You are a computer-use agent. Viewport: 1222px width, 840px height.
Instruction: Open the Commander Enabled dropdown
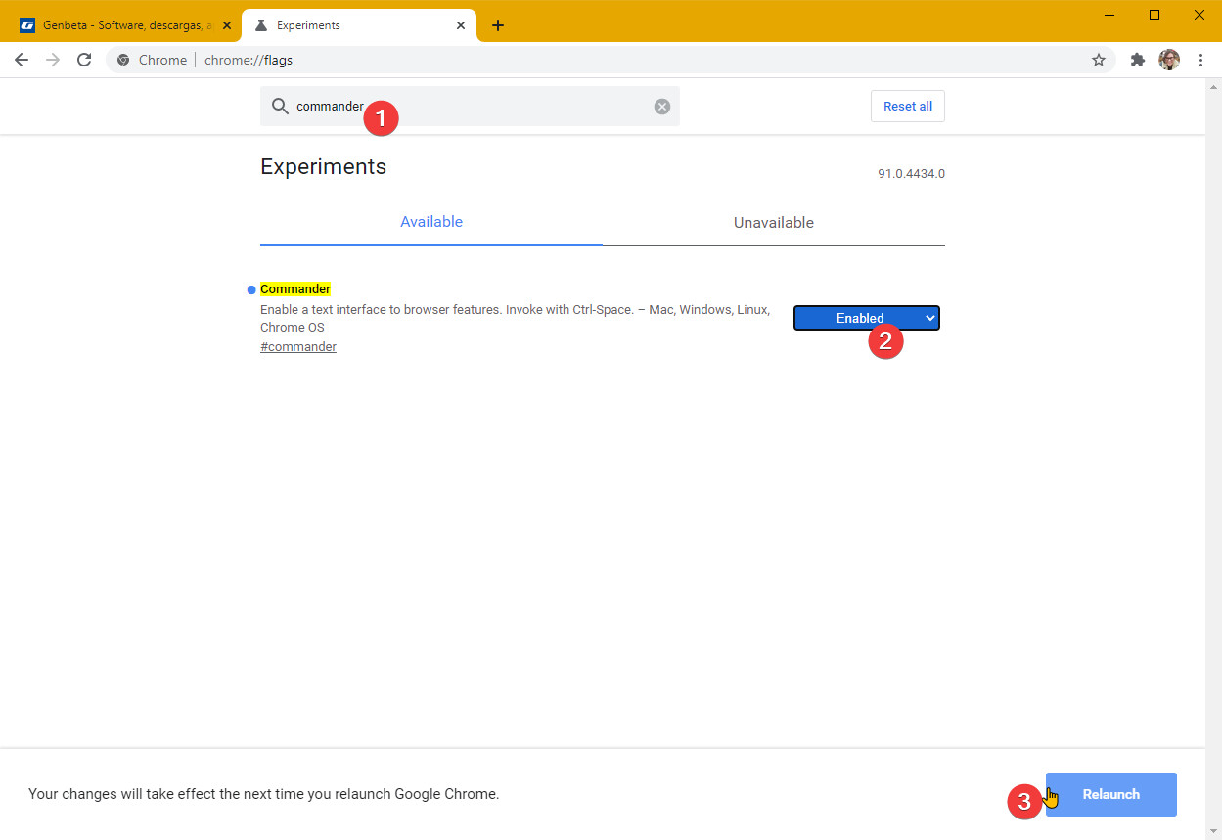[x=867, y=318]
